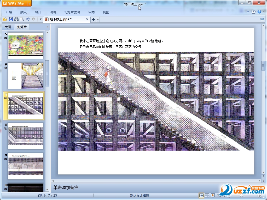The image size is (267, 200).
Task: Open the 插入 ribbon tab
Action: [23, 12]
